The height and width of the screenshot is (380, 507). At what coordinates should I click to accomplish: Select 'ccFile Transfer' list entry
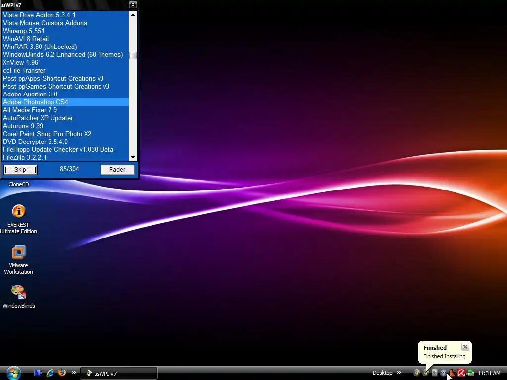[65, 70]
